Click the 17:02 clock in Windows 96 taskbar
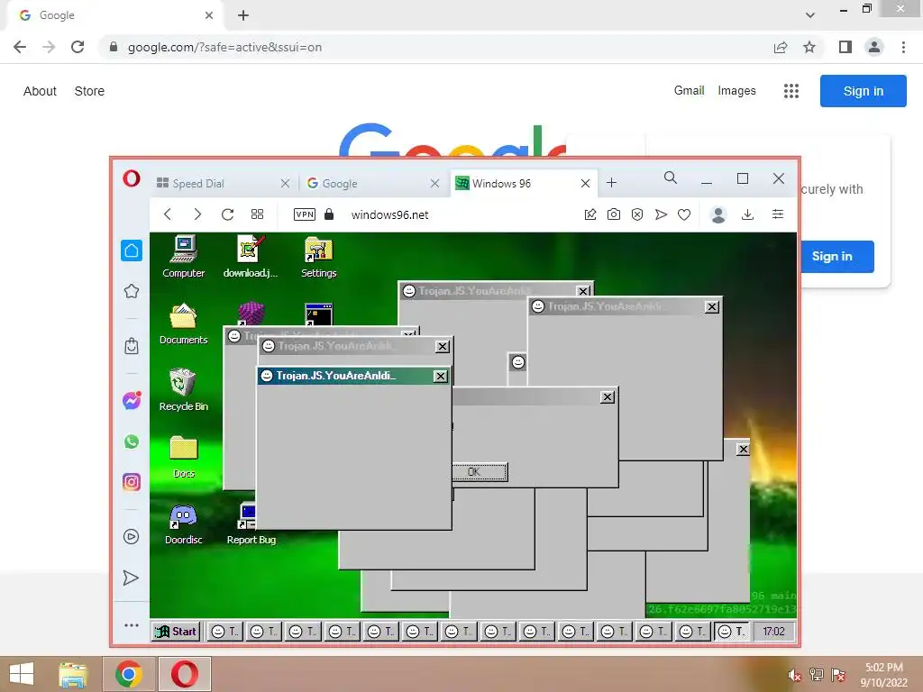The height and width of the screenshot is (692, 923). click(x=773, y=632)
